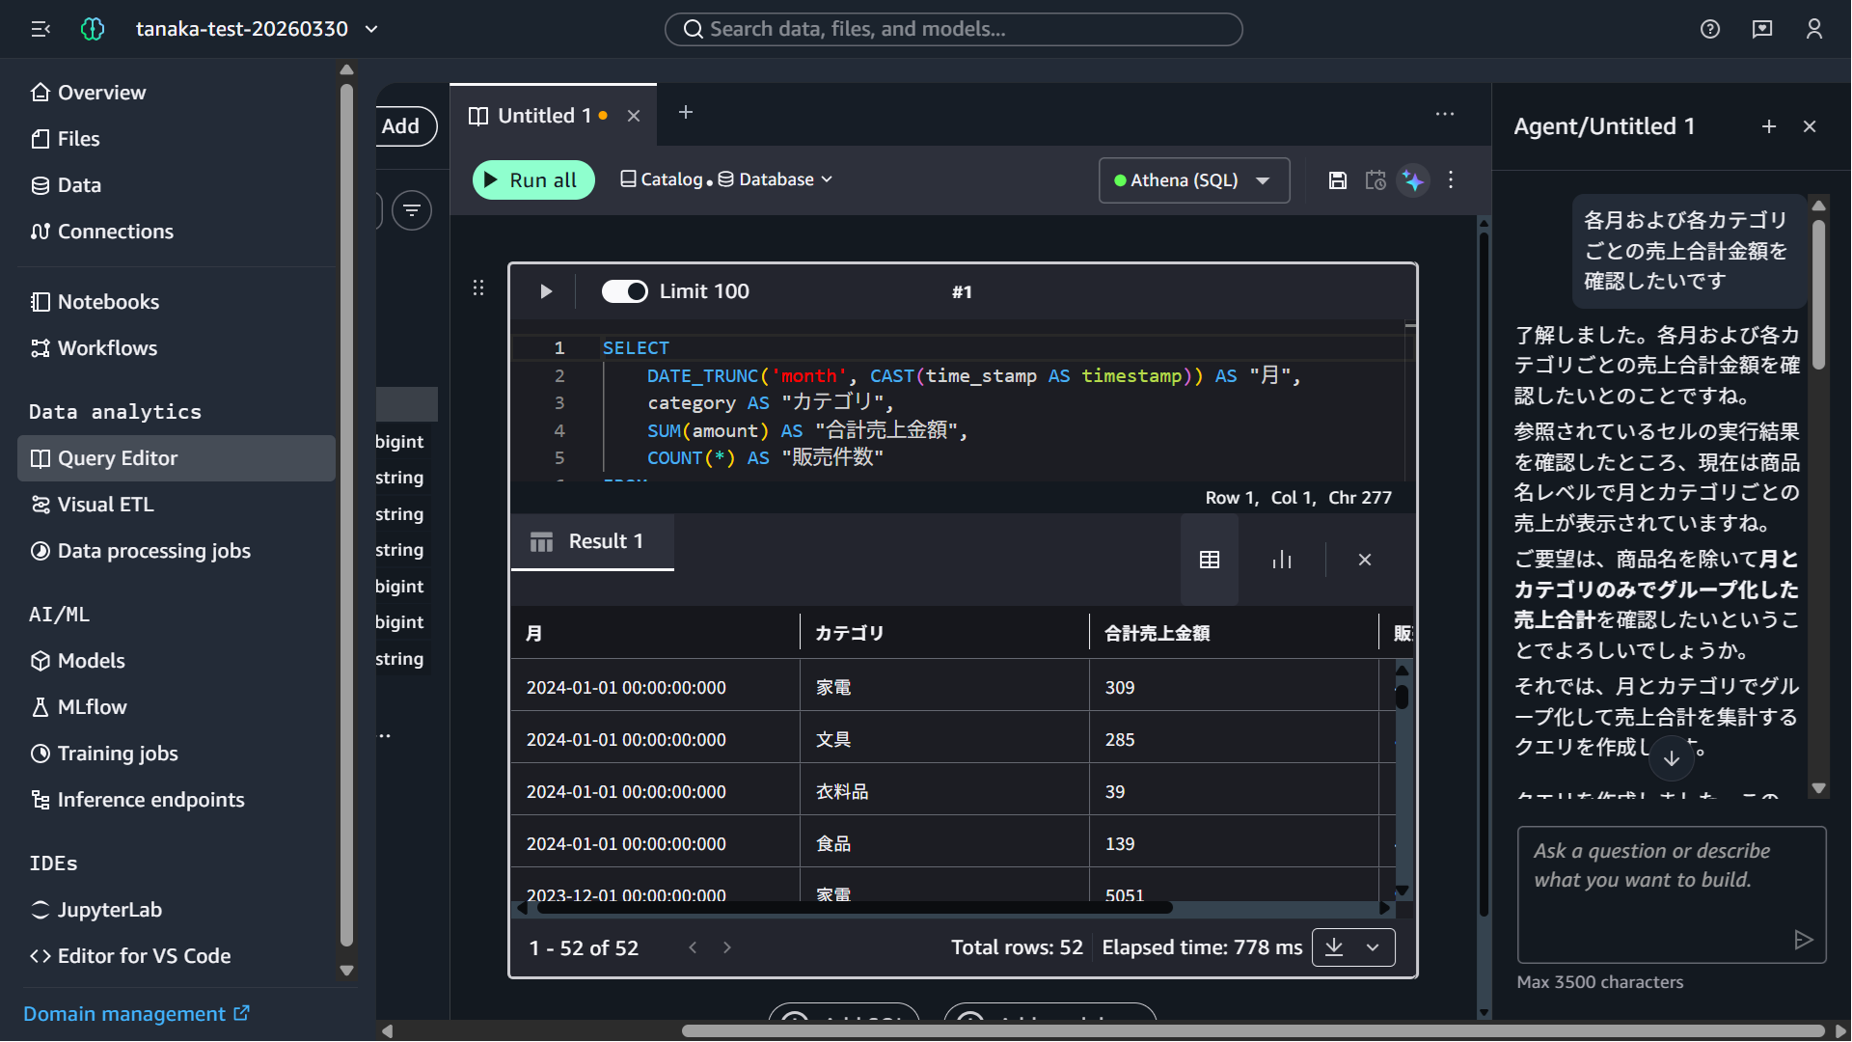Grab the cell drag handle dots icon
This screenshot has height=1042, width=1852.
pyautogui.click(x=478, y=288)
